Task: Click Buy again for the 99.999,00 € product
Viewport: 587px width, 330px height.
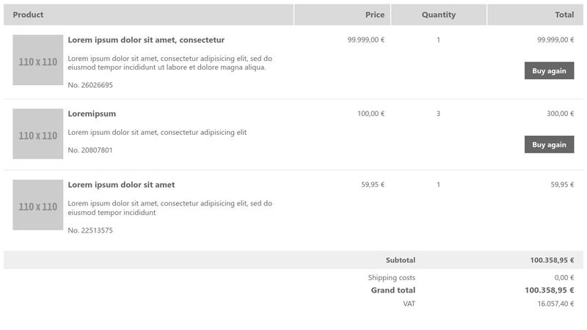Action: [x=549, y=70]
